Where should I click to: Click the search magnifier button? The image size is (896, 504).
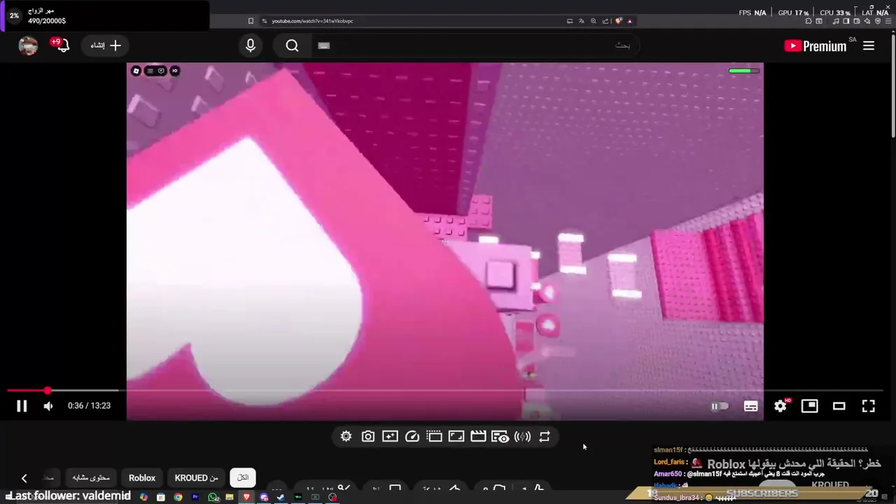pos(292,45)
